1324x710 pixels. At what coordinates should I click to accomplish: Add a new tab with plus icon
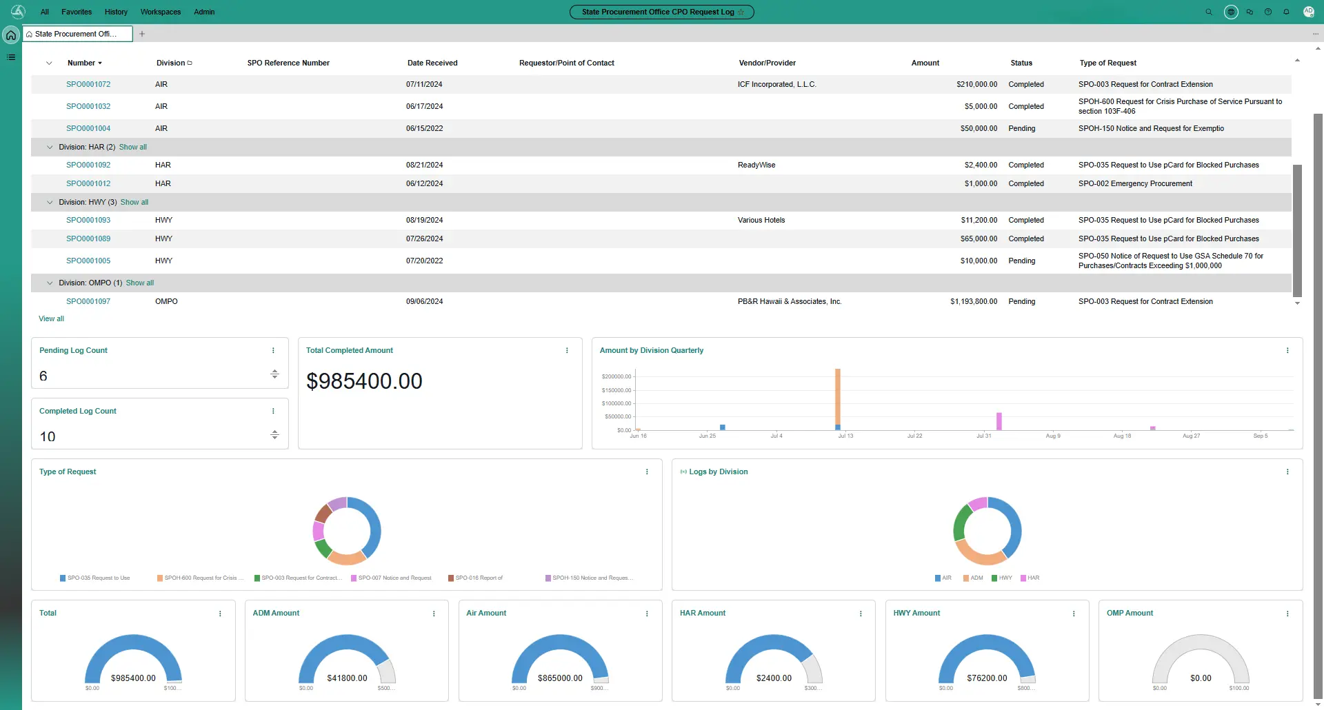pos(142,34)
